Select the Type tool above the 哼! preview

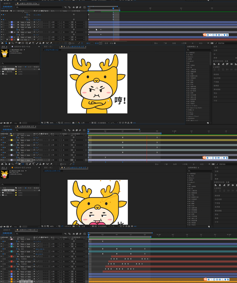tap(33, 43)
